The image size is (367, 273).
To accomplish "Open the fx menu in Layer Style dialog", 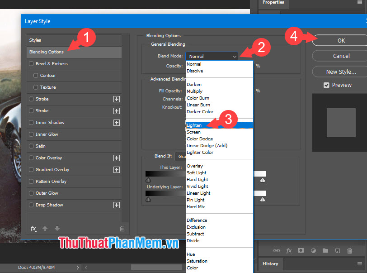I will coord(33,229).
